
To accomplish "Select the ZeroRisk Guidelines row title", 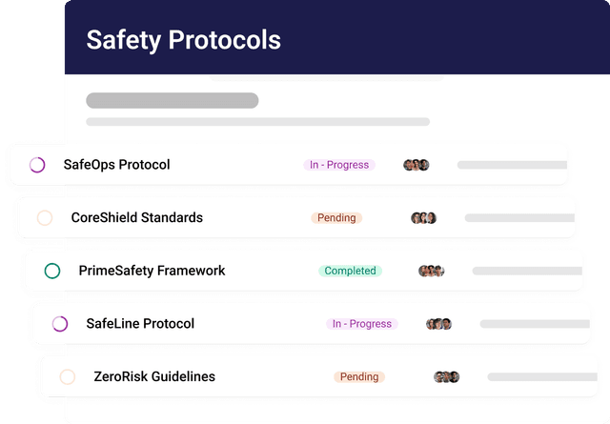I will coord(154,377).
